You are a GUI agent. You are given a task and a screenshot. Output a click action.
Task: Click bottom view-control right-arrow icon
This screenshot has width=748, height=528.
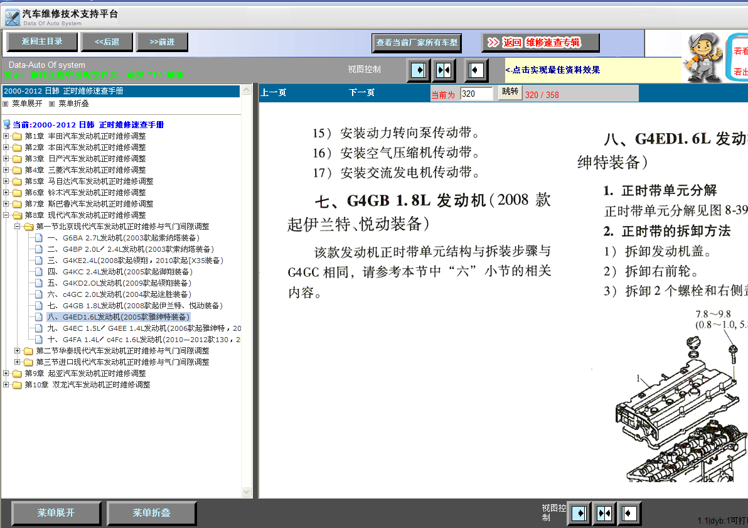pyautogui.click(x=579, y=514)
